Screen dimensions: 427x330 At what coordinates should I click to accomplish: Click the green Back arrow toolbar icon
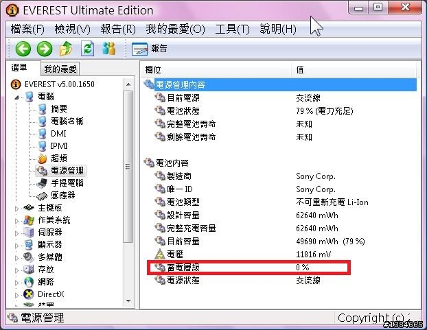point(23,49)
